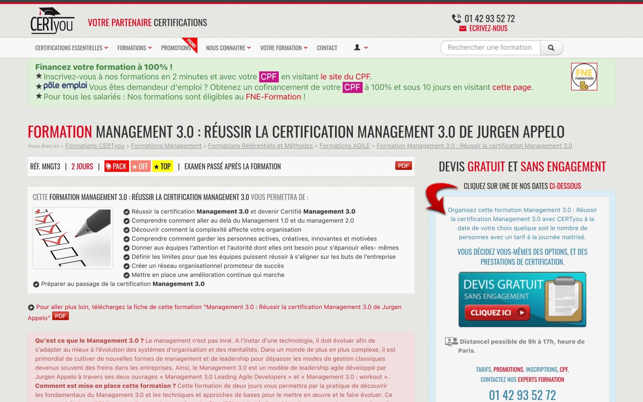The width and height of the screenshot is (643, 402).
Task: Click the phone icon by 01 42 93 52 72
Action: point(456,19)
